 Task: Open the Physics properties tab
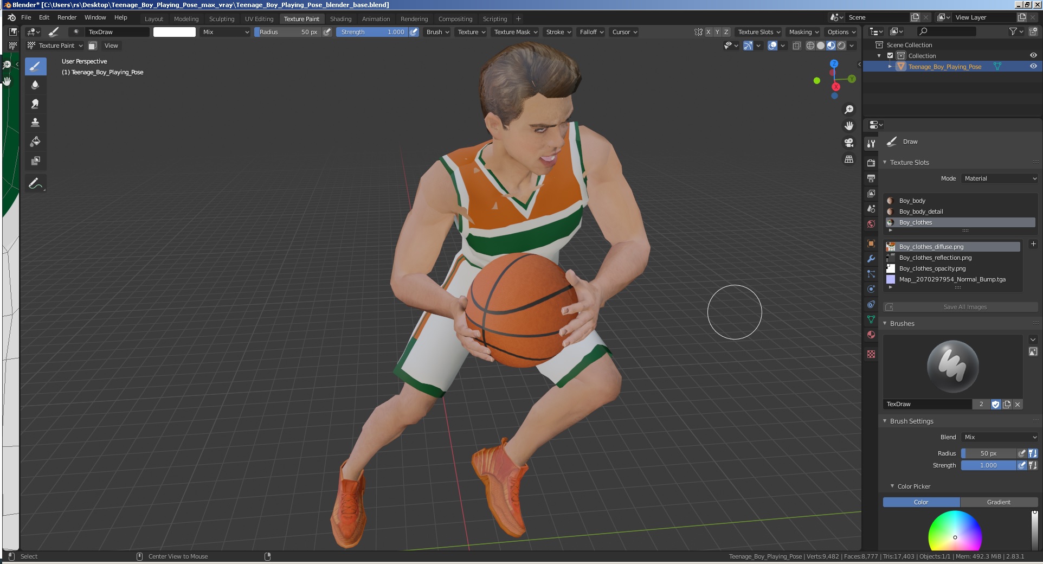pyautogui.click(x=871, y=289)
